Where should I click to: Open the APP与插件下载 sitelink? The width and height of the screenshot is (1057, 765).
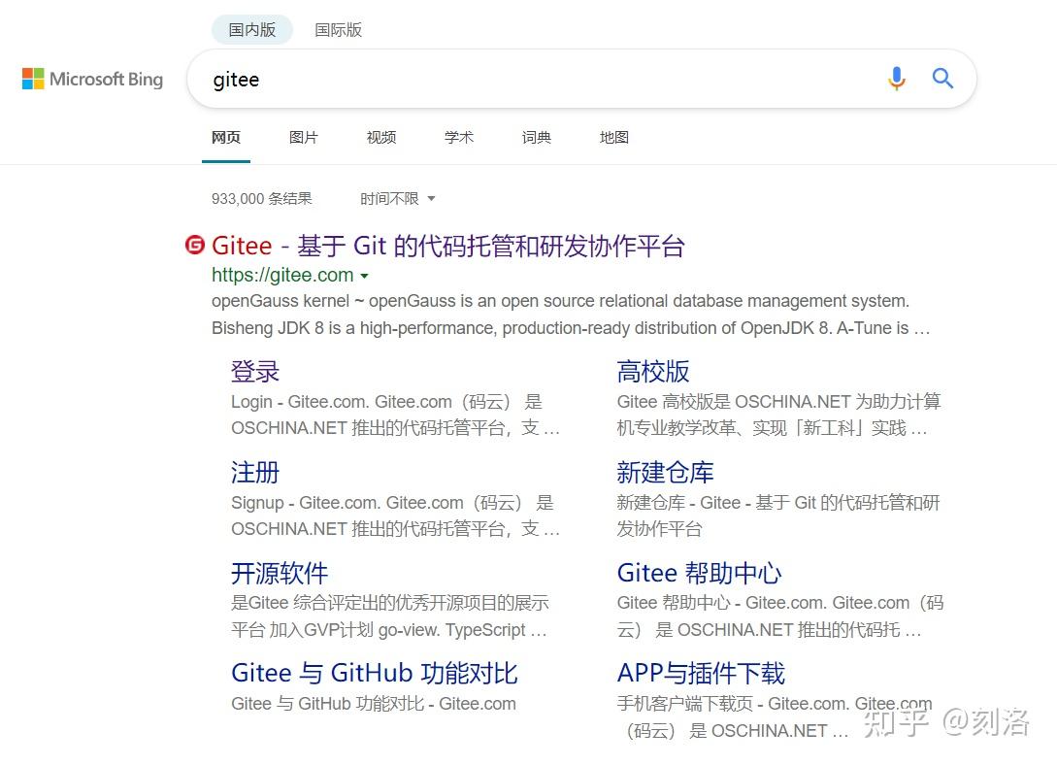(701, 674)
